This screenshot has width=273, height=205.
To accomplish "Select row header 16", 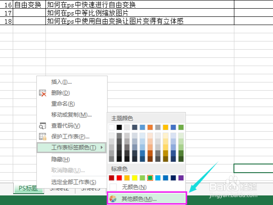I will point(6,5).
